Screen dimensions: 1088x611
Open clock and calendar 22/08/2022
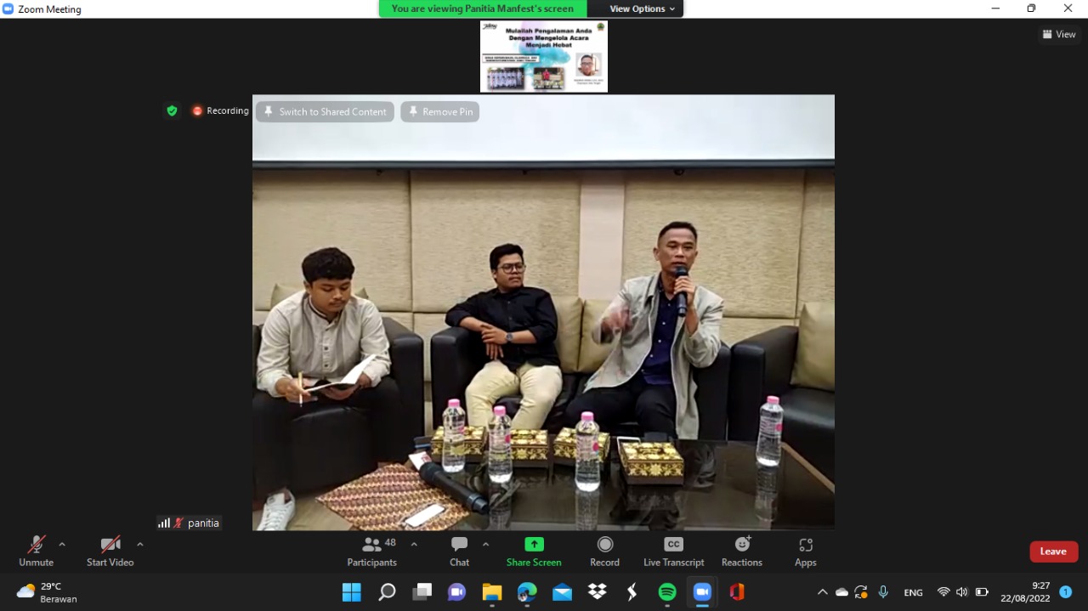tap(1025, 592)
